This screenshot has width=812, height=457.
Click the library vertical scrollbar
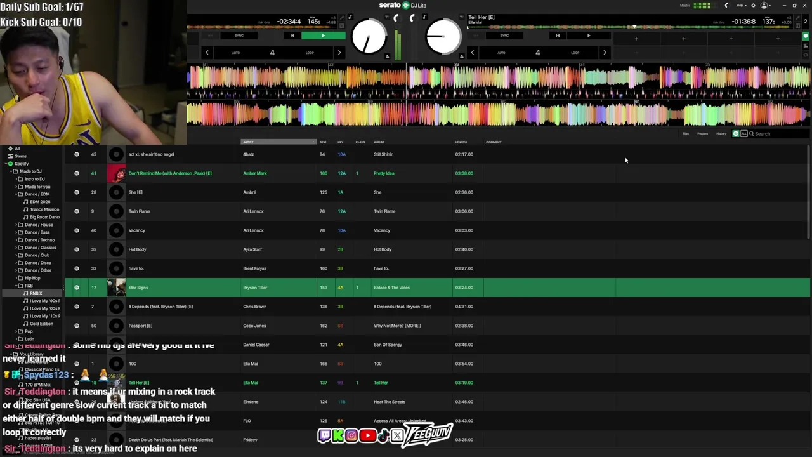(x=808, y=193)
